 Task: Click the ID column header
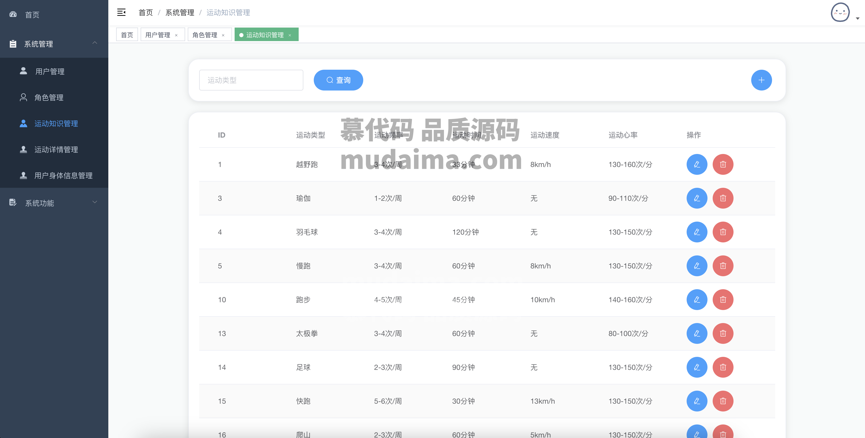[x=221, y=135]
